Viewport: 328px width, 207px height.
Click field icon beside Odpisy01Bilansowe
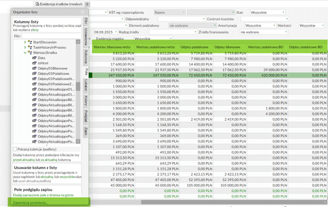pyautogui.click(x=34, y=68)
